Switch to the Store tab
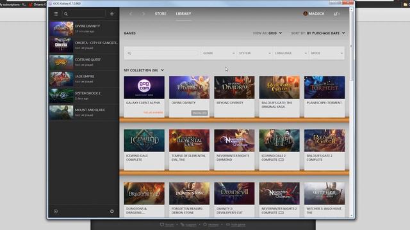This screenshot has height=230, width=410. point(160,14)
